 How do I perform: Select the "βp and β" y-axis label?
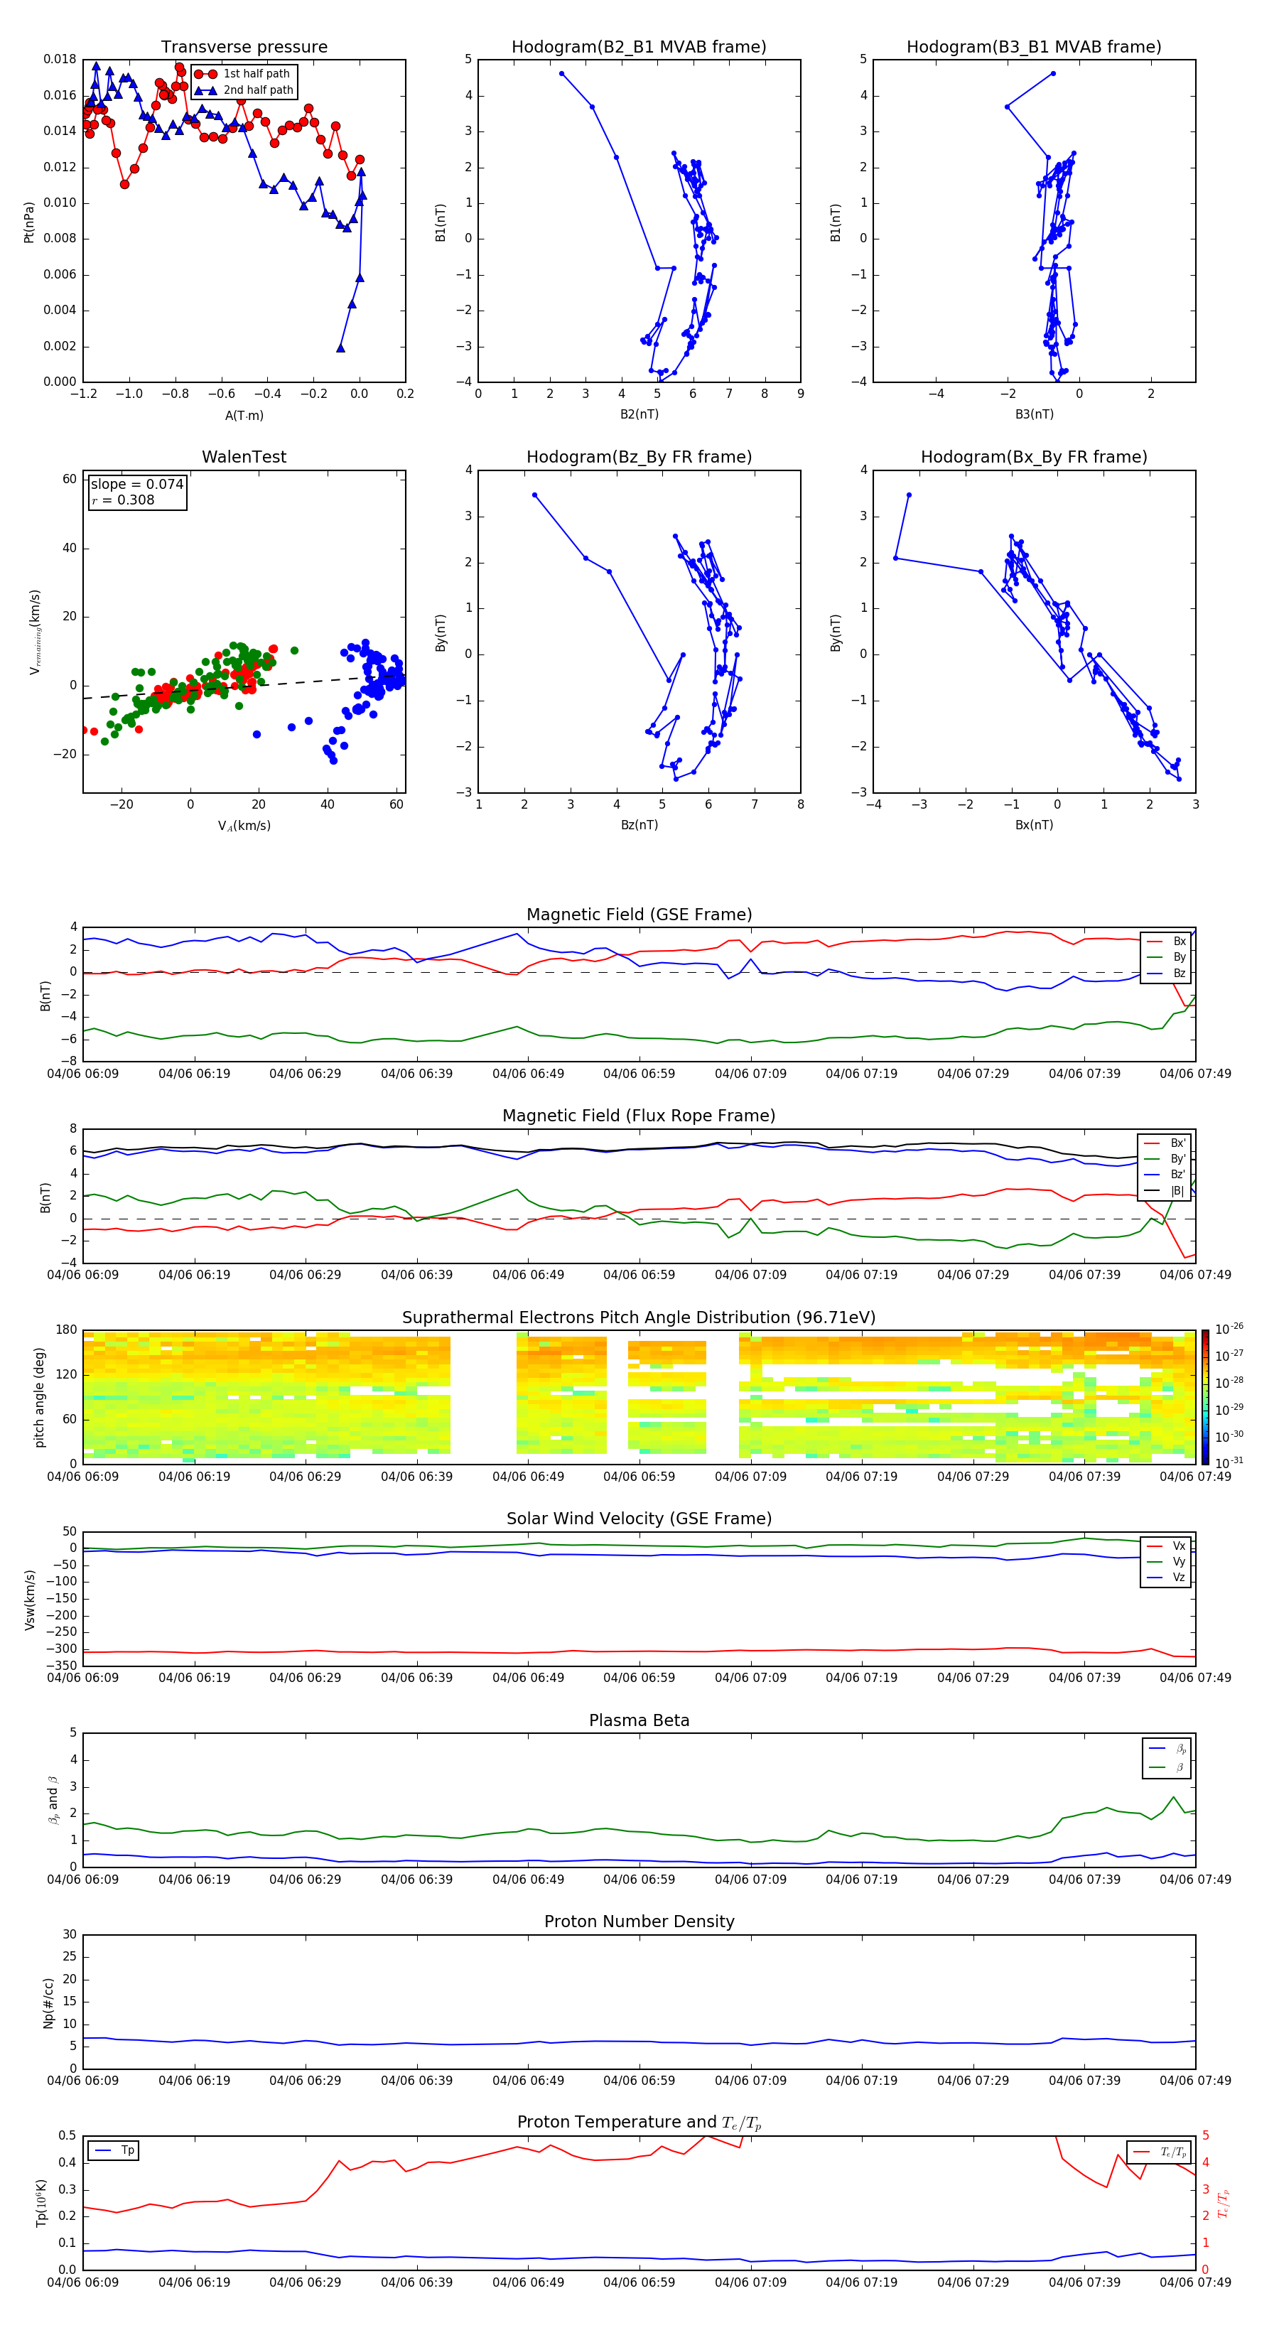(53, 1800)
